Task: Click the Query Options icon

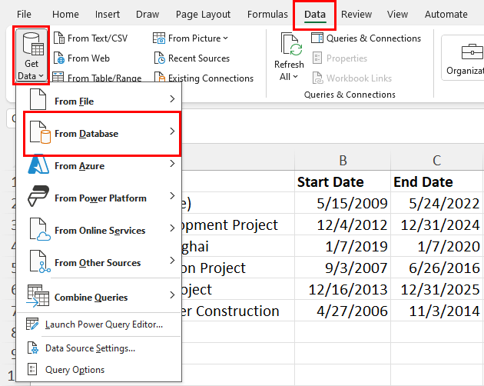Action: pos(32,369)
